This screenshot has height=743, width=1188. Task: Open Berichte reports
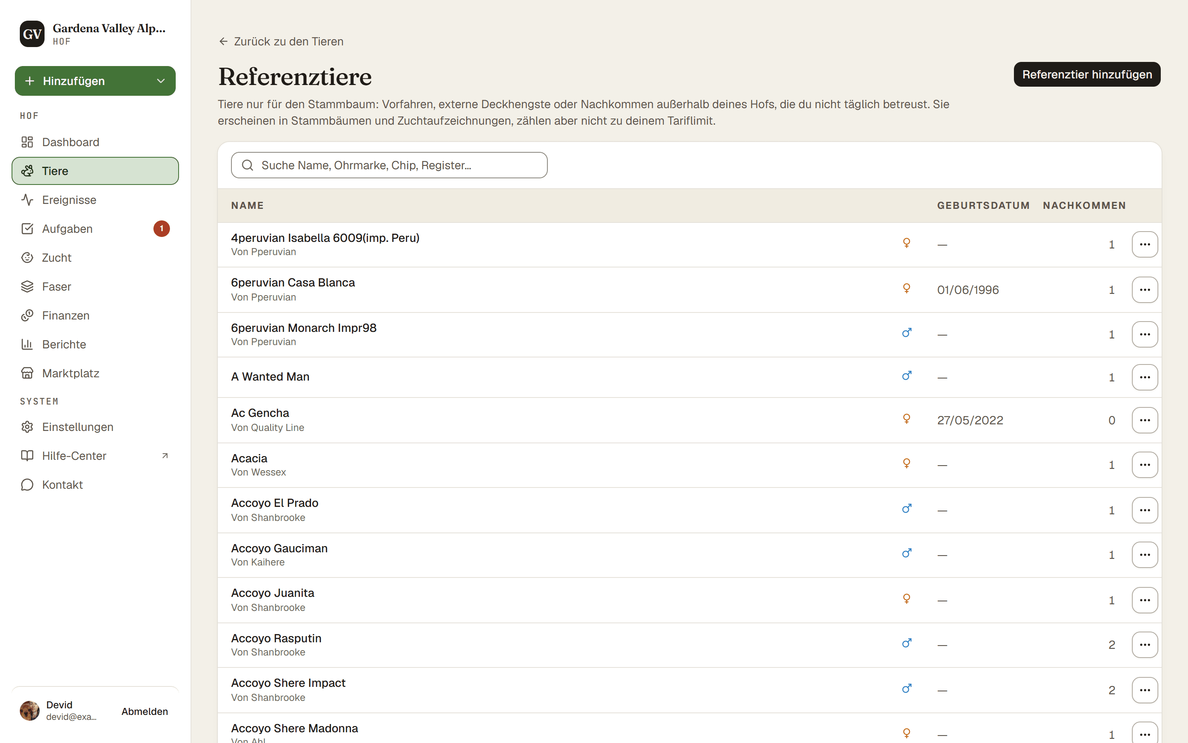pos(95,345)
